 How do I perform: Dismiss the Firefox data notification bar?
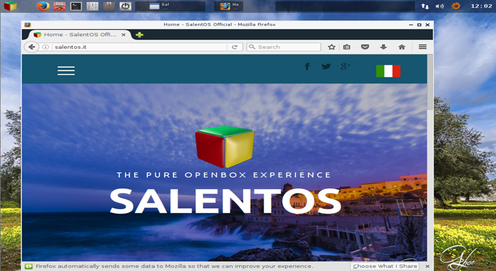[427, 266]
